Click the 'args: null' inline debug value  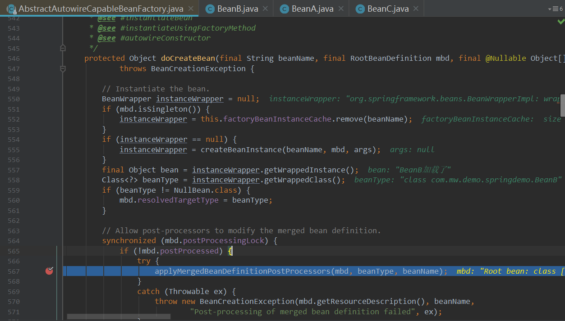pos(412,149)
